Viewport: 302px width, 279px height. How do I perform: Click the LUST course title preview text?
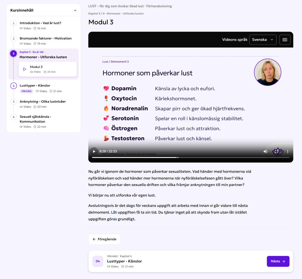click(130, 6)
